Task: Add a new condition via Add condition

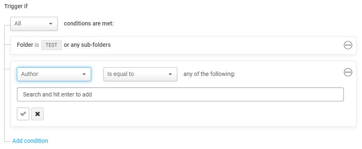Action: click(x=30, y=141)
